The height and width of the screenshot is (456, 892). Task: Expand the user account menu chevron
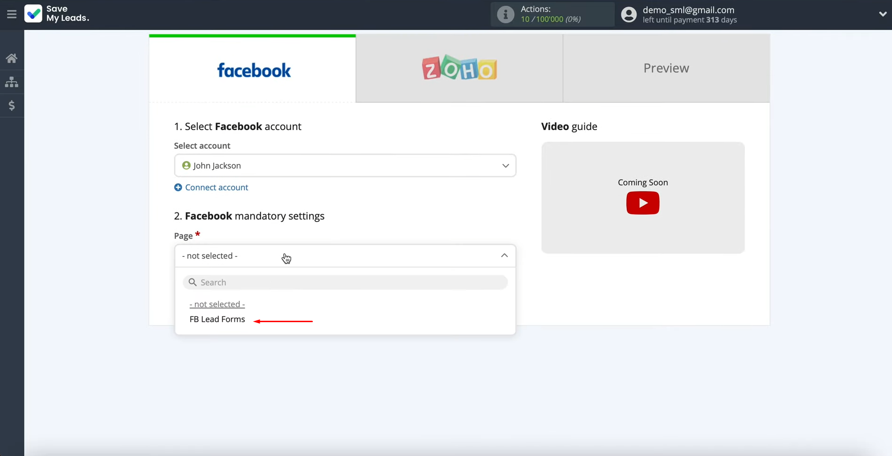click(882, 14)
